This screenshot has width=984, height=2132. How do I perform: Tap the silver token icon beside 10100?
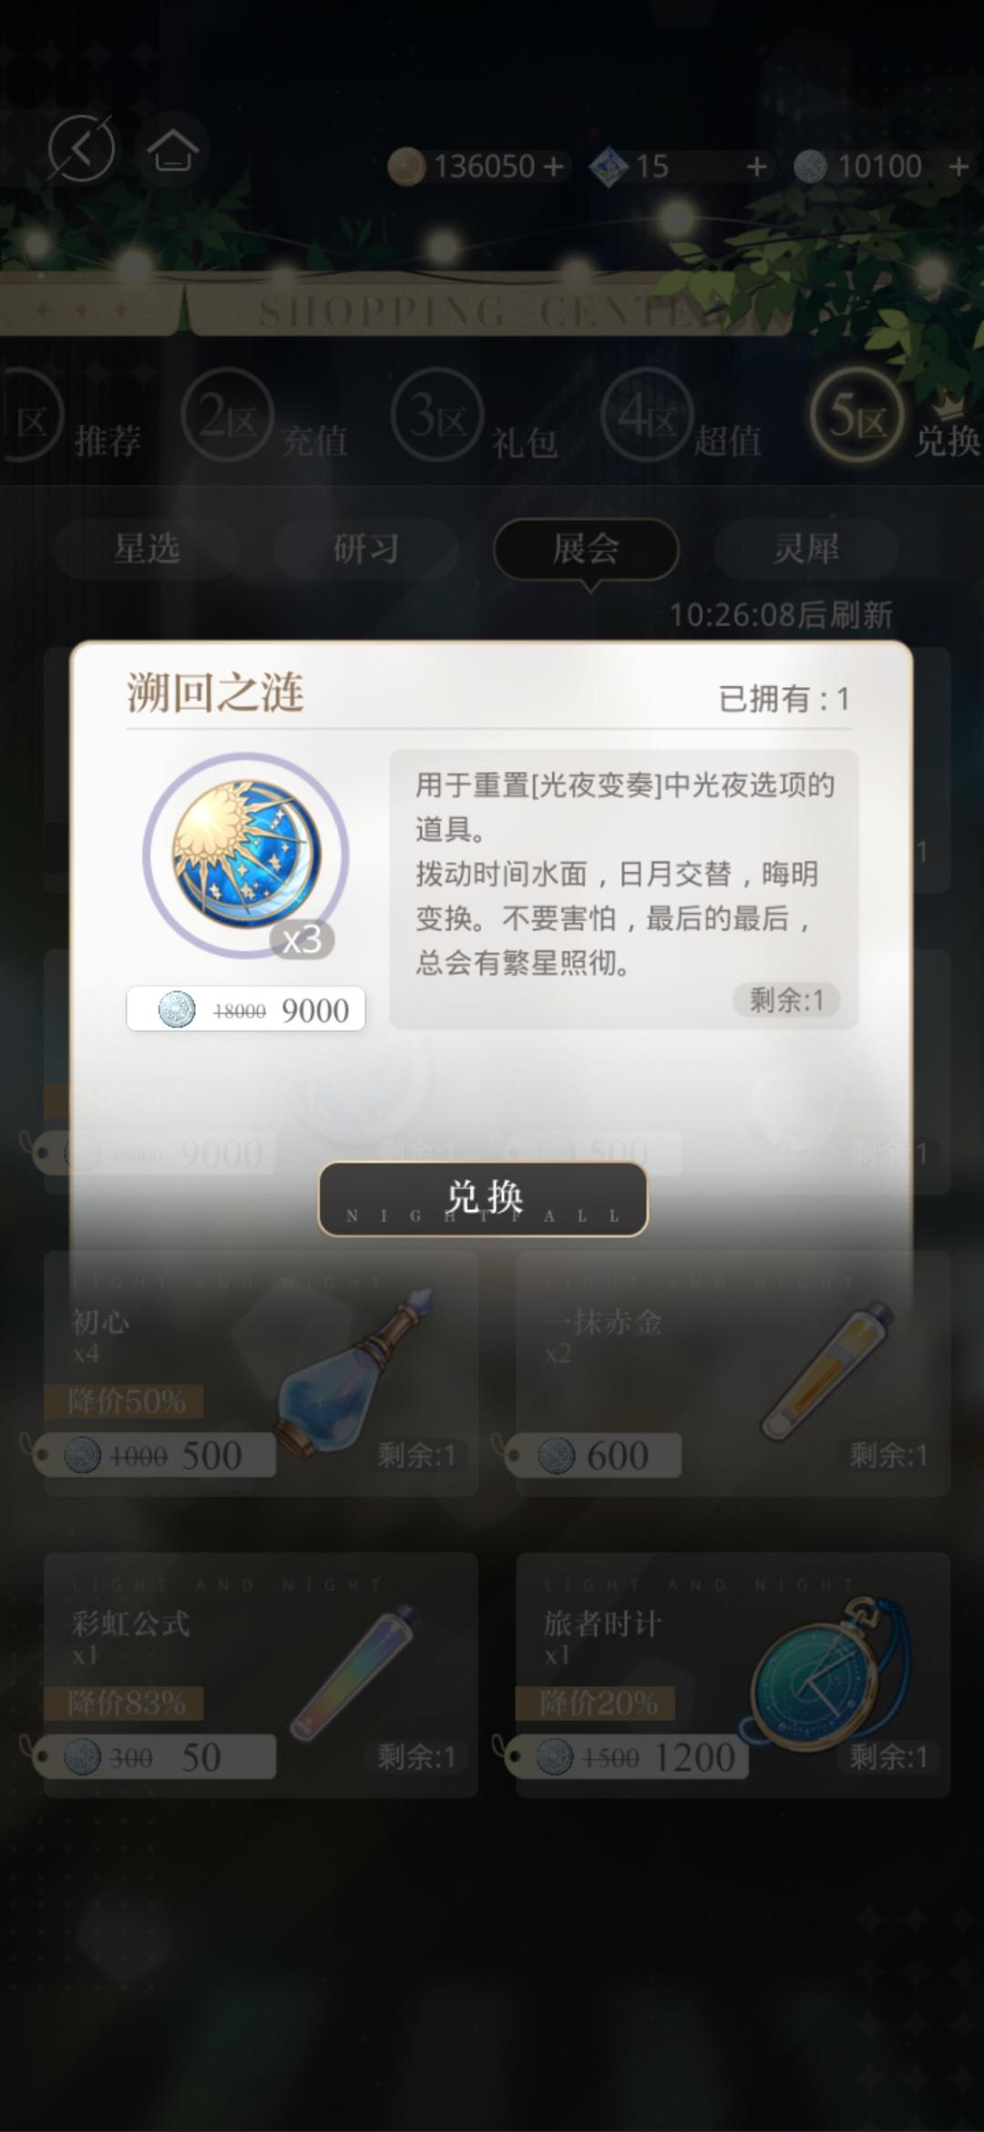click(x=810, y=167)
